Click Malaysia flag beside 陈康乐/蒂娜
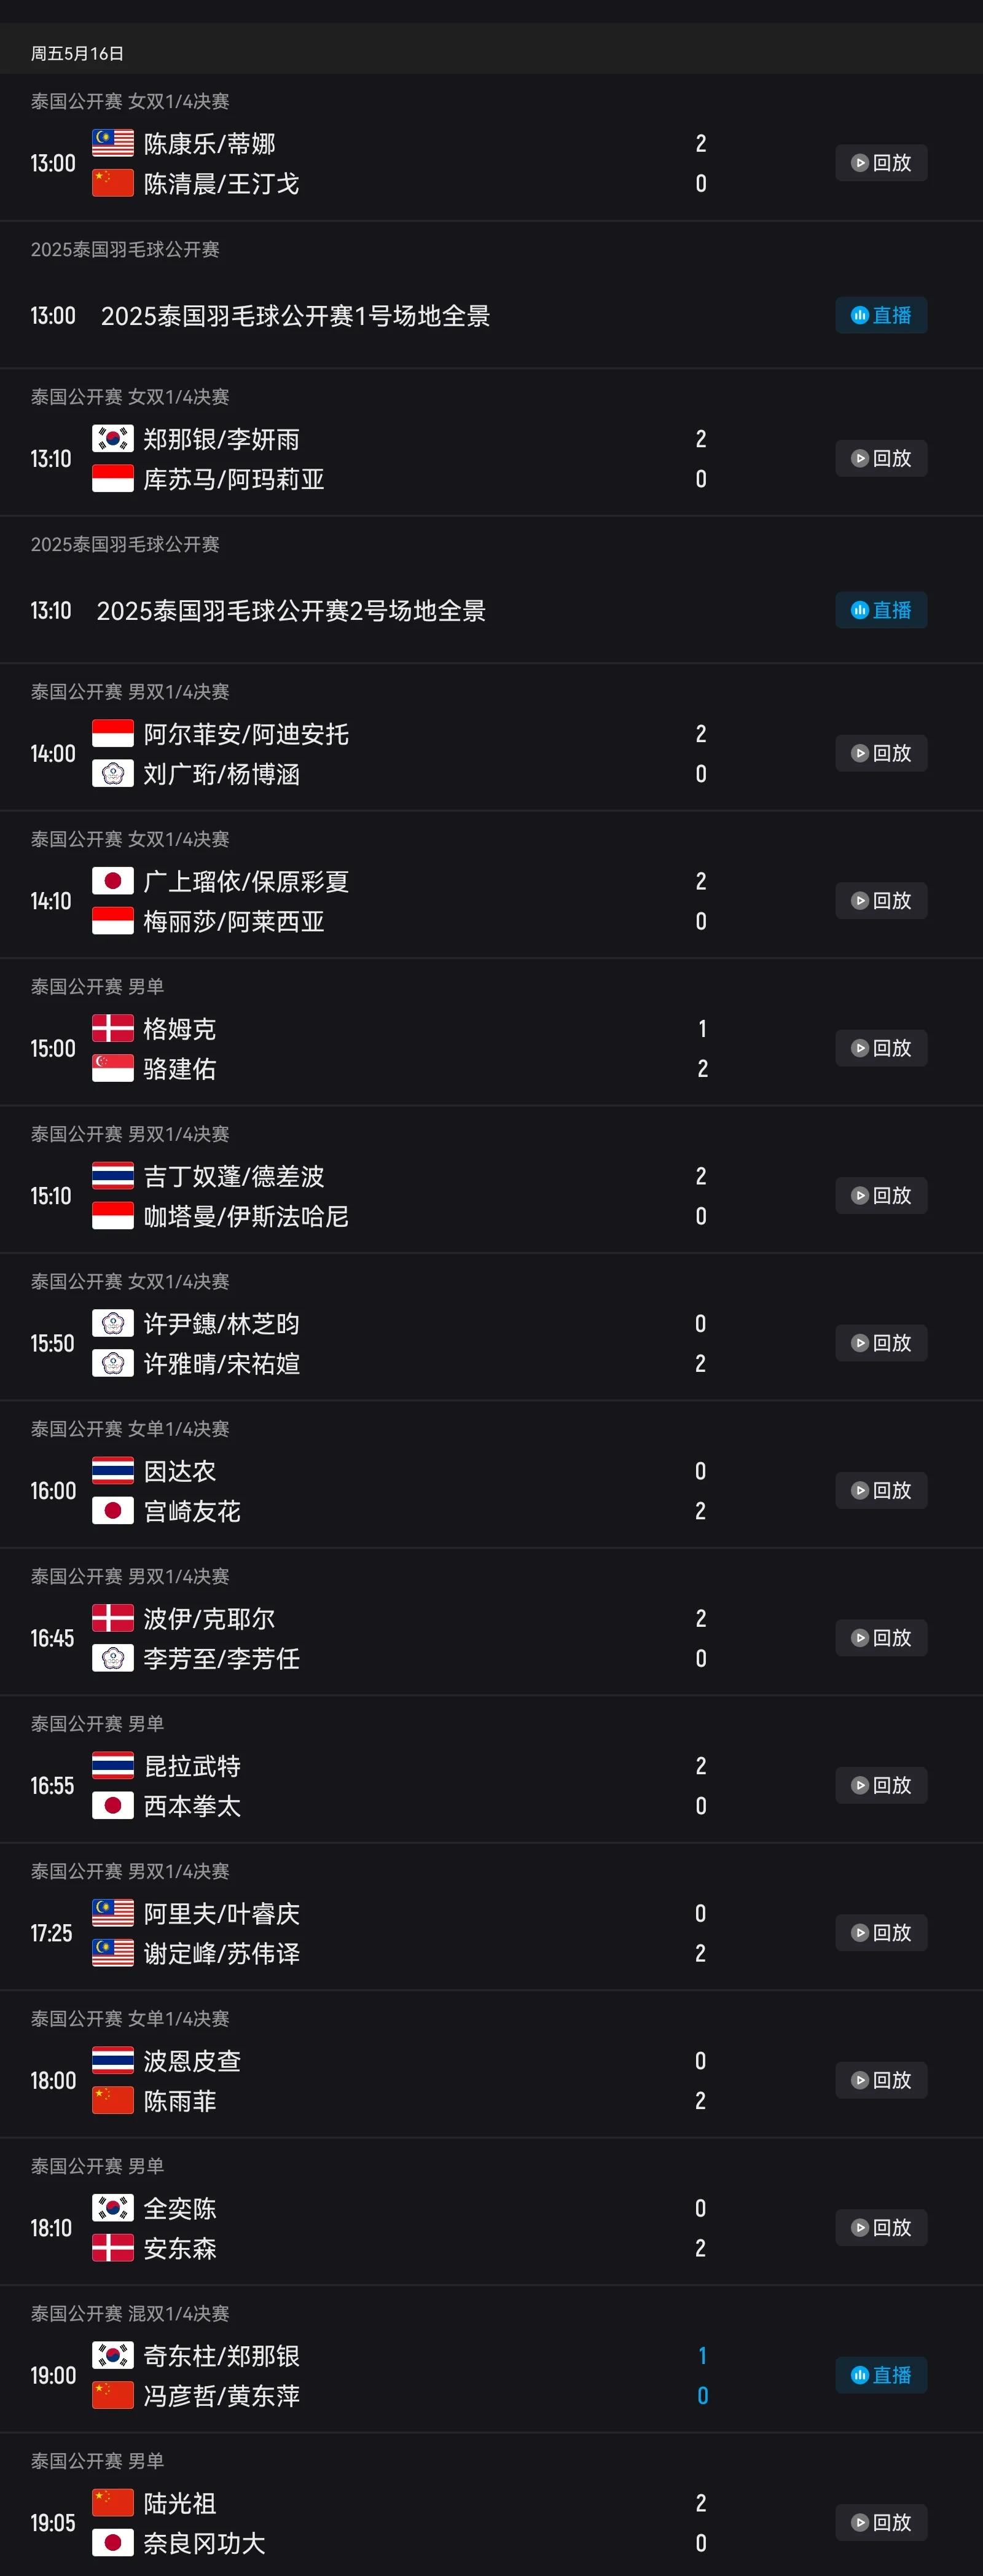The image size is (983, 2576). point(113,143)
